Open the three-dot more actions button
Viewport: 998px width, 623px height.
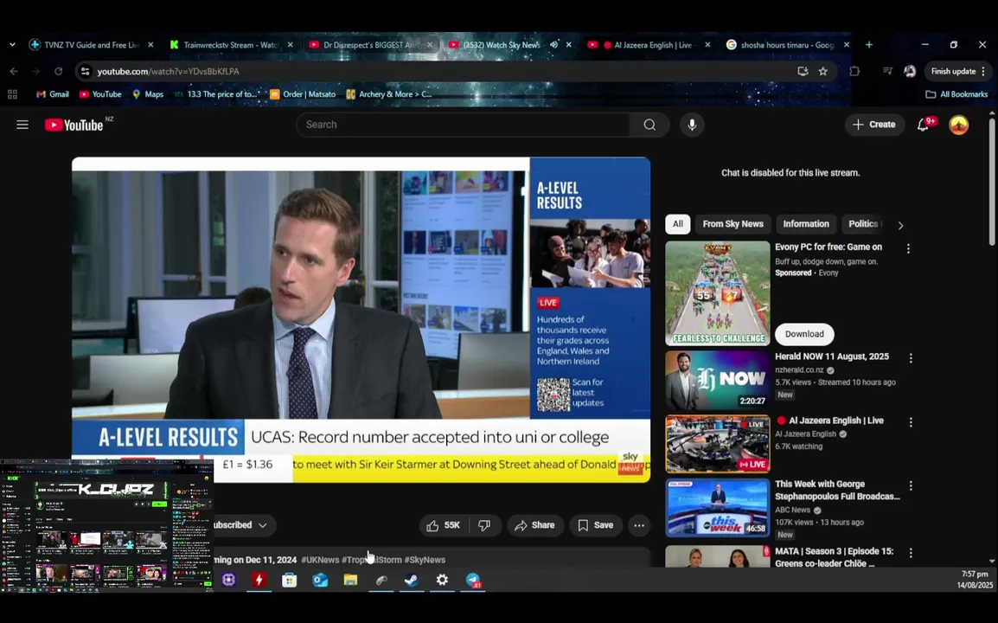click(x=639, y=525)
